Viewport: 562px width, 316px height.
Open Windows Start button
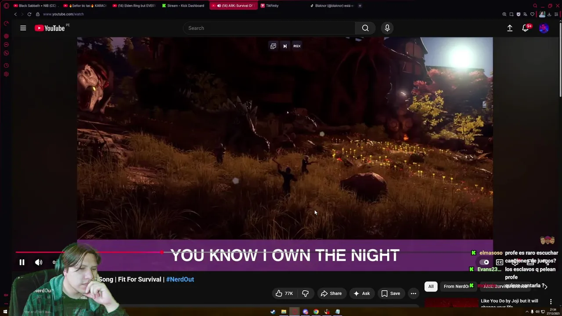click(5, 312)
